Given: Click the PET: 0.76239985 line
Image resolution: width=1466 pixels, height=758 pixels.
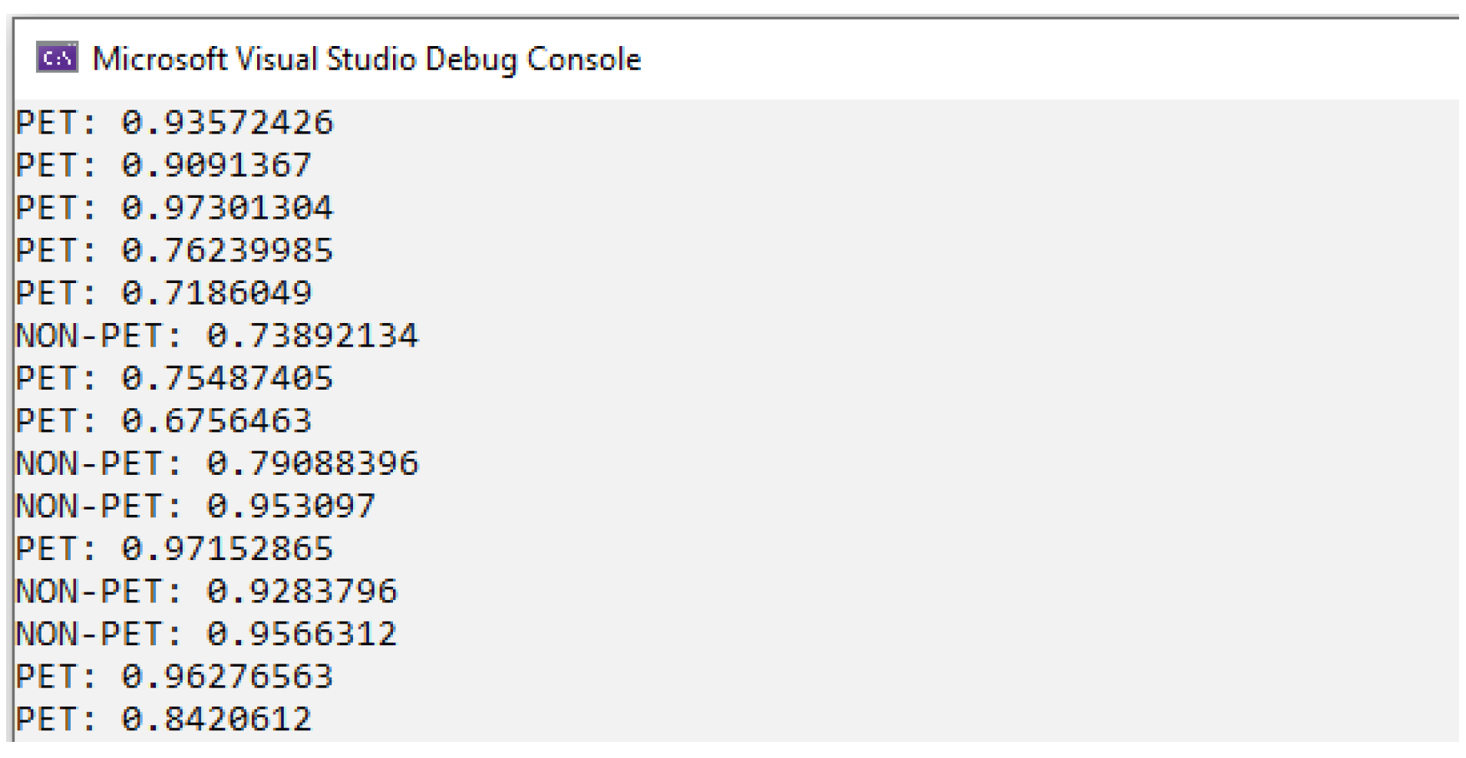Looking at the screenshot, I should click(x=175, y=251).
